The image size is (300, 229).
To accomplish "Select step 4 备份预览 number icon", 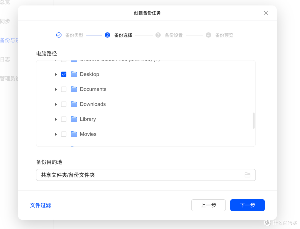I will pos(208,35).
